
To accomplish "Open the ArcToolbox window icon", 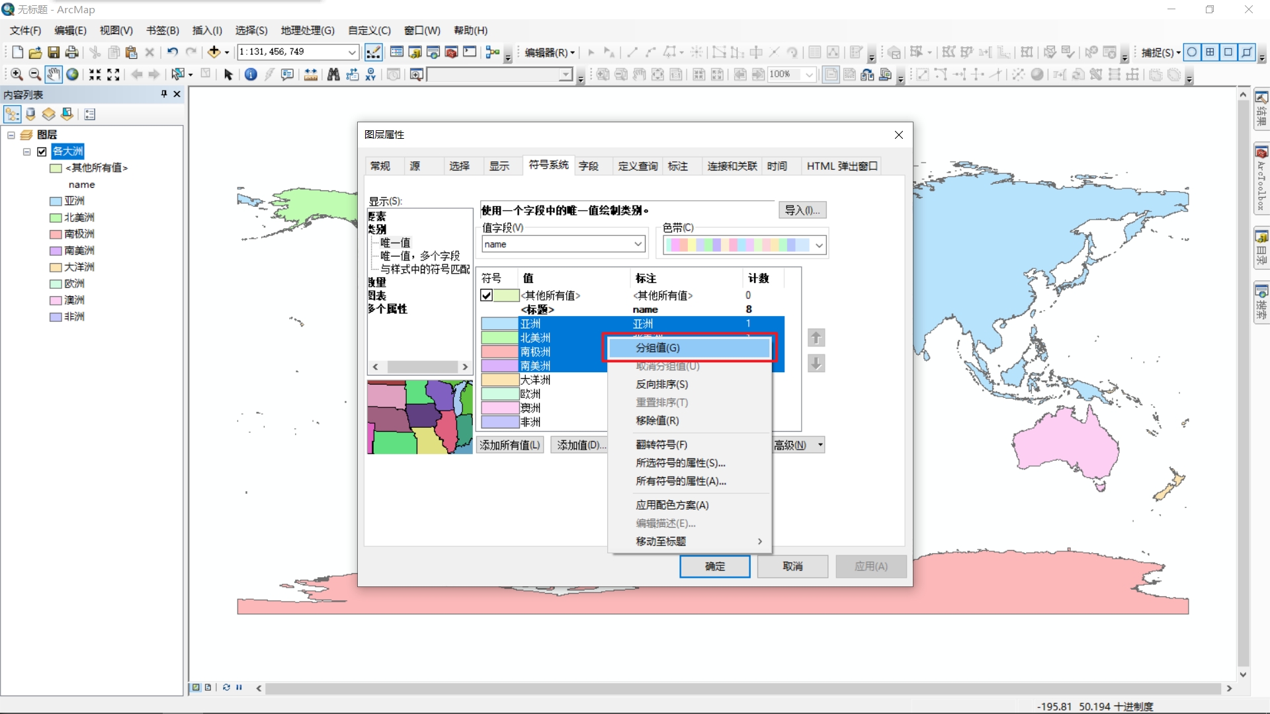I will (451, 52).
